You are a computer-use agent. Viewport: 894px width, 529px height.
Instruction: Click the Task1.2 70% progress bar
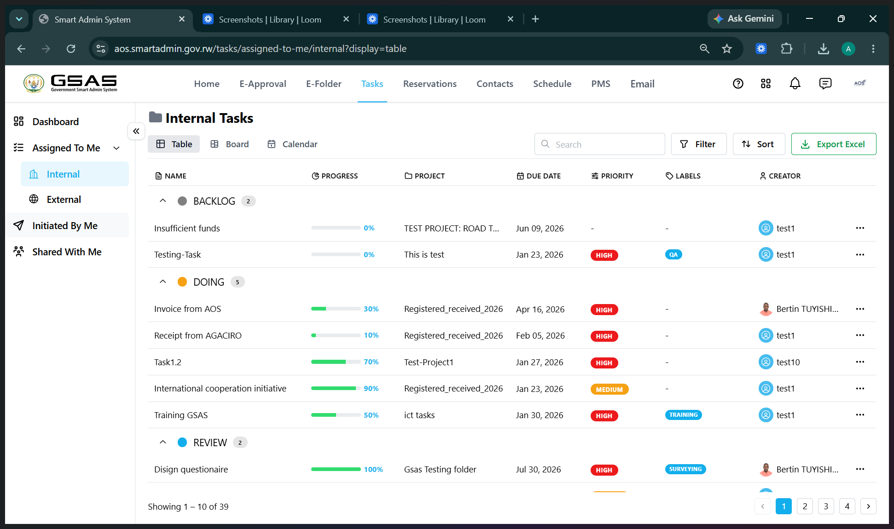coord(336,362)
